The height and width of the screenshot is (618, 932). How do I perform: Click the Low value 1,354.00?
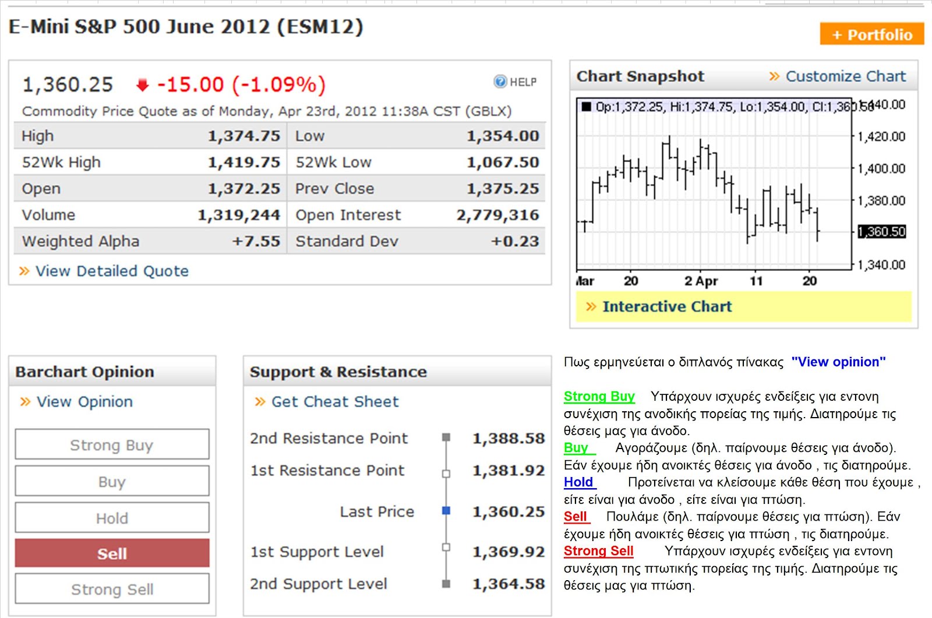pyautogui.click(x=503, y=136)
